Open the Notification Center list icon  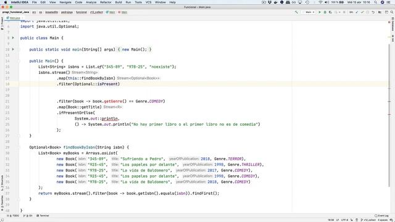pos(389,2)
